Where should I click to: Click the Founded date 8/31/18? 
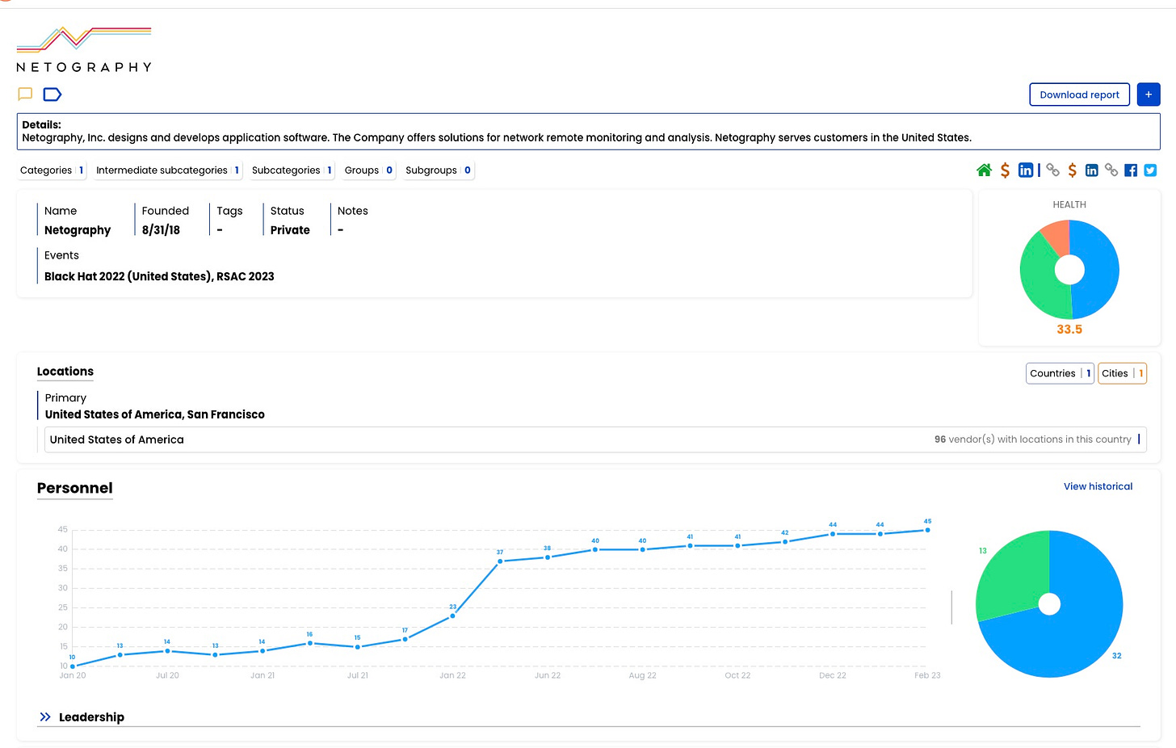click(161, 230)
